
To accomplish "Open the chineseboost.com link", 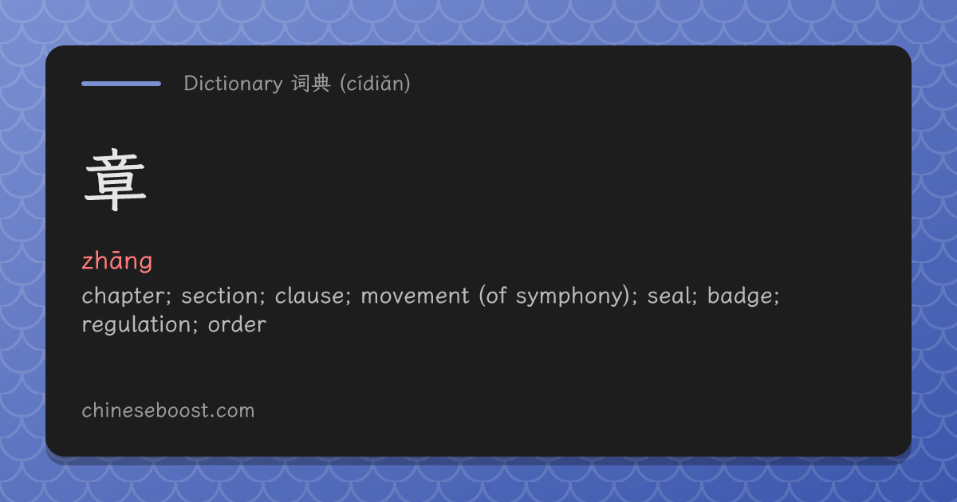I will coord(168,411).
